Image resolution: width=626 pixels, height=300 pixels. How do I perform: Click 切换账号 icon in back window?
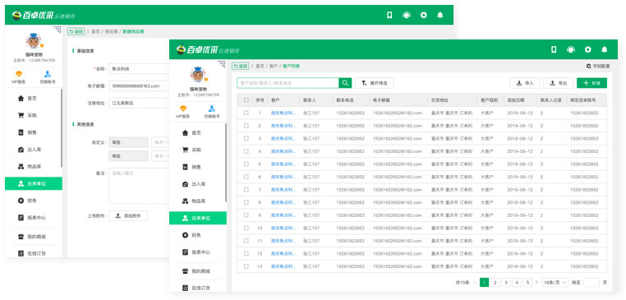pyautogui.click(x=48, y=74)
